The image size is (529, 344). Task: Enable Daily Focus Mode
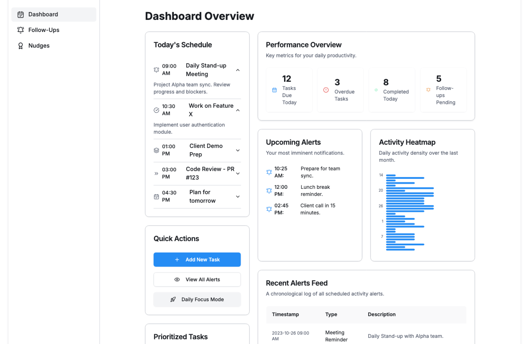(197, 299)
